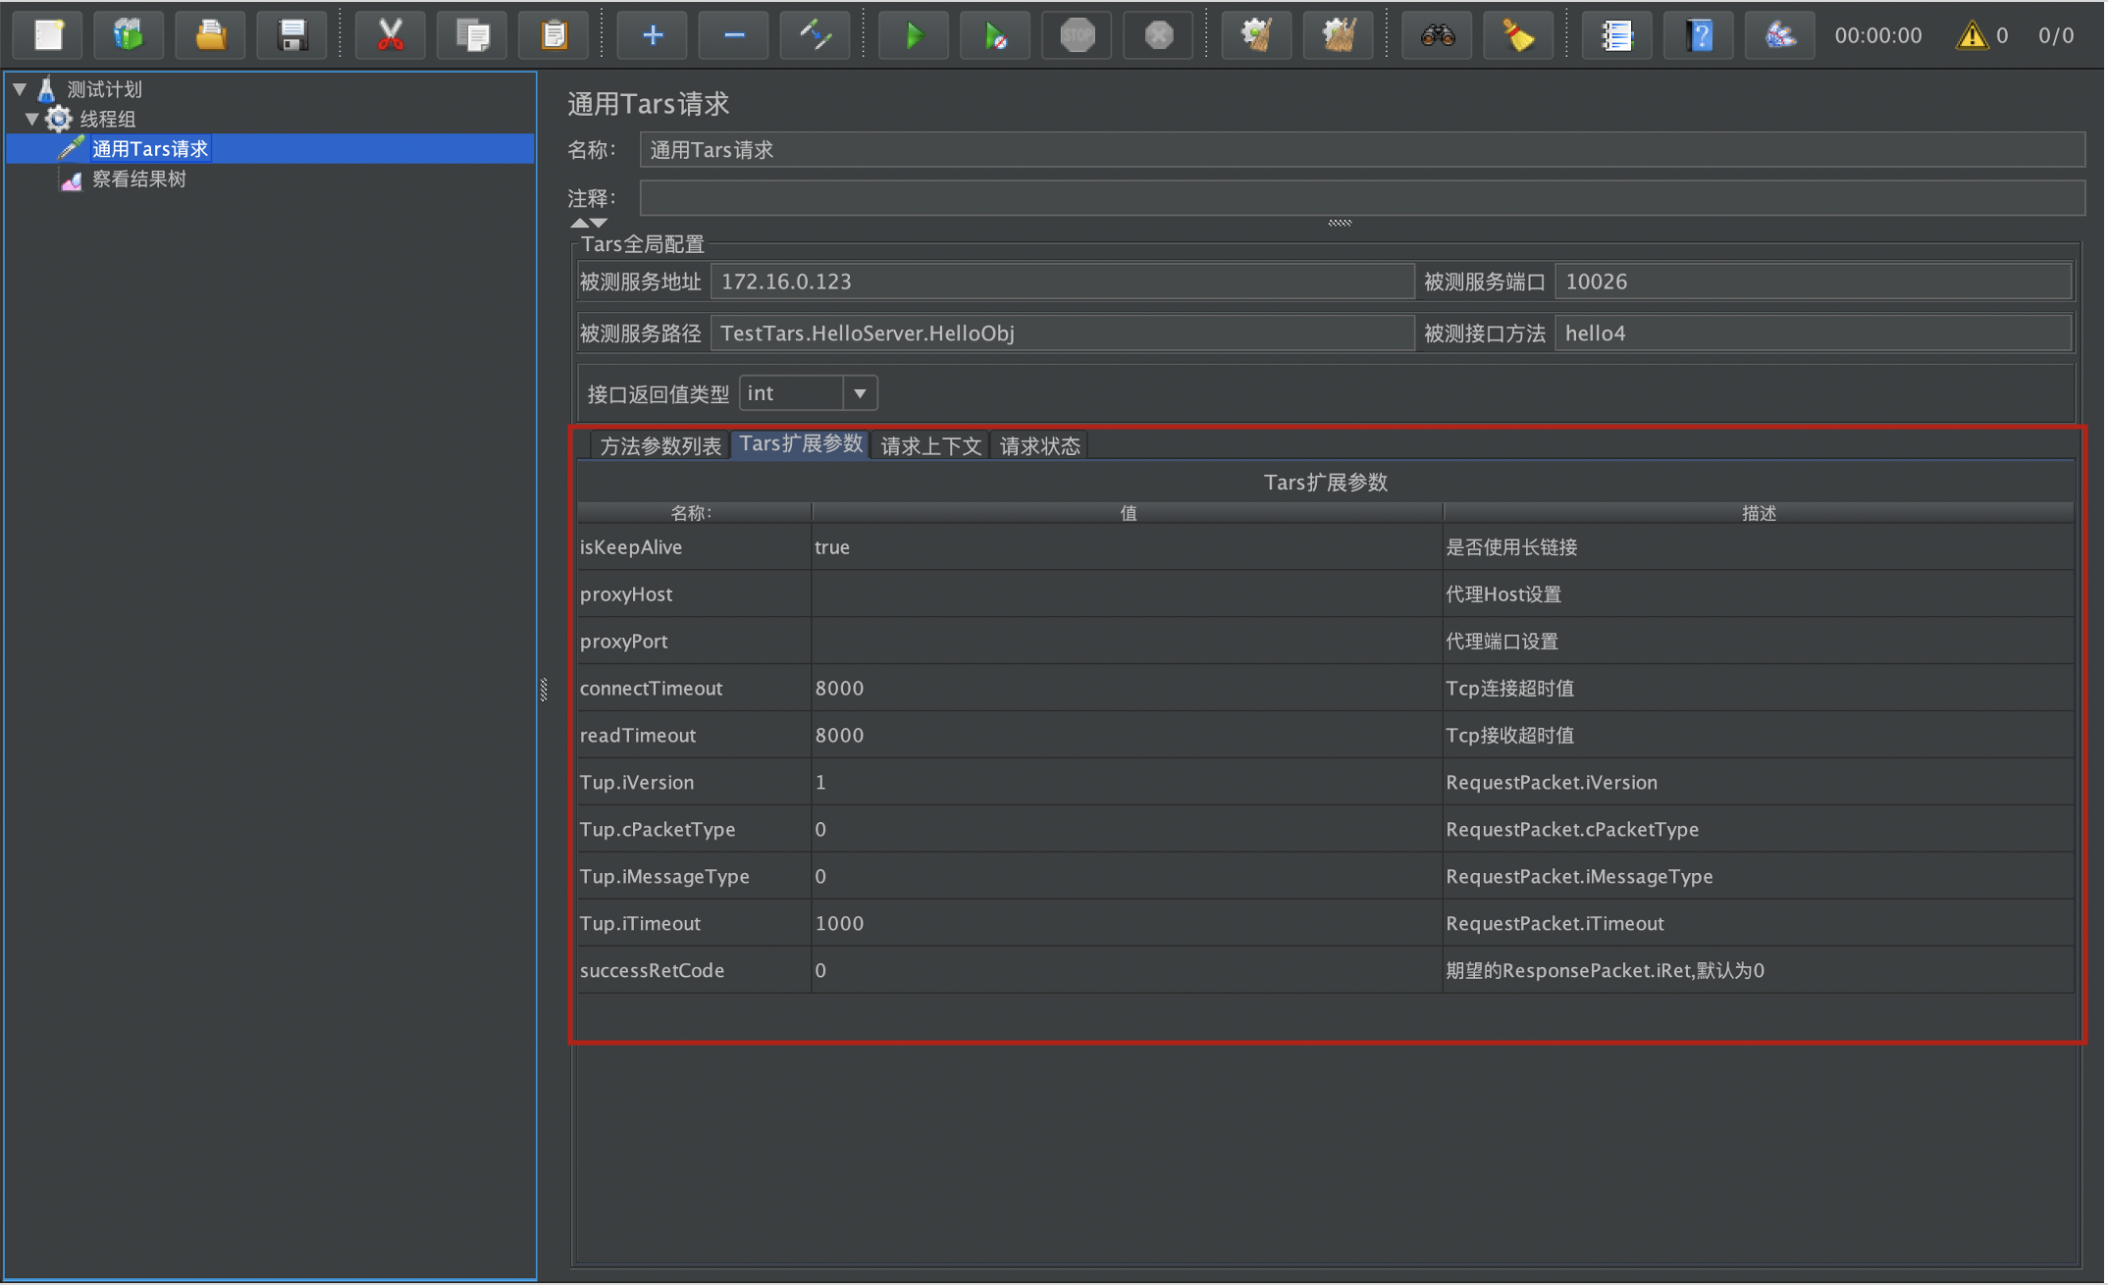
Task: Click the Cut scissors icon
Action: click(391, 36)
